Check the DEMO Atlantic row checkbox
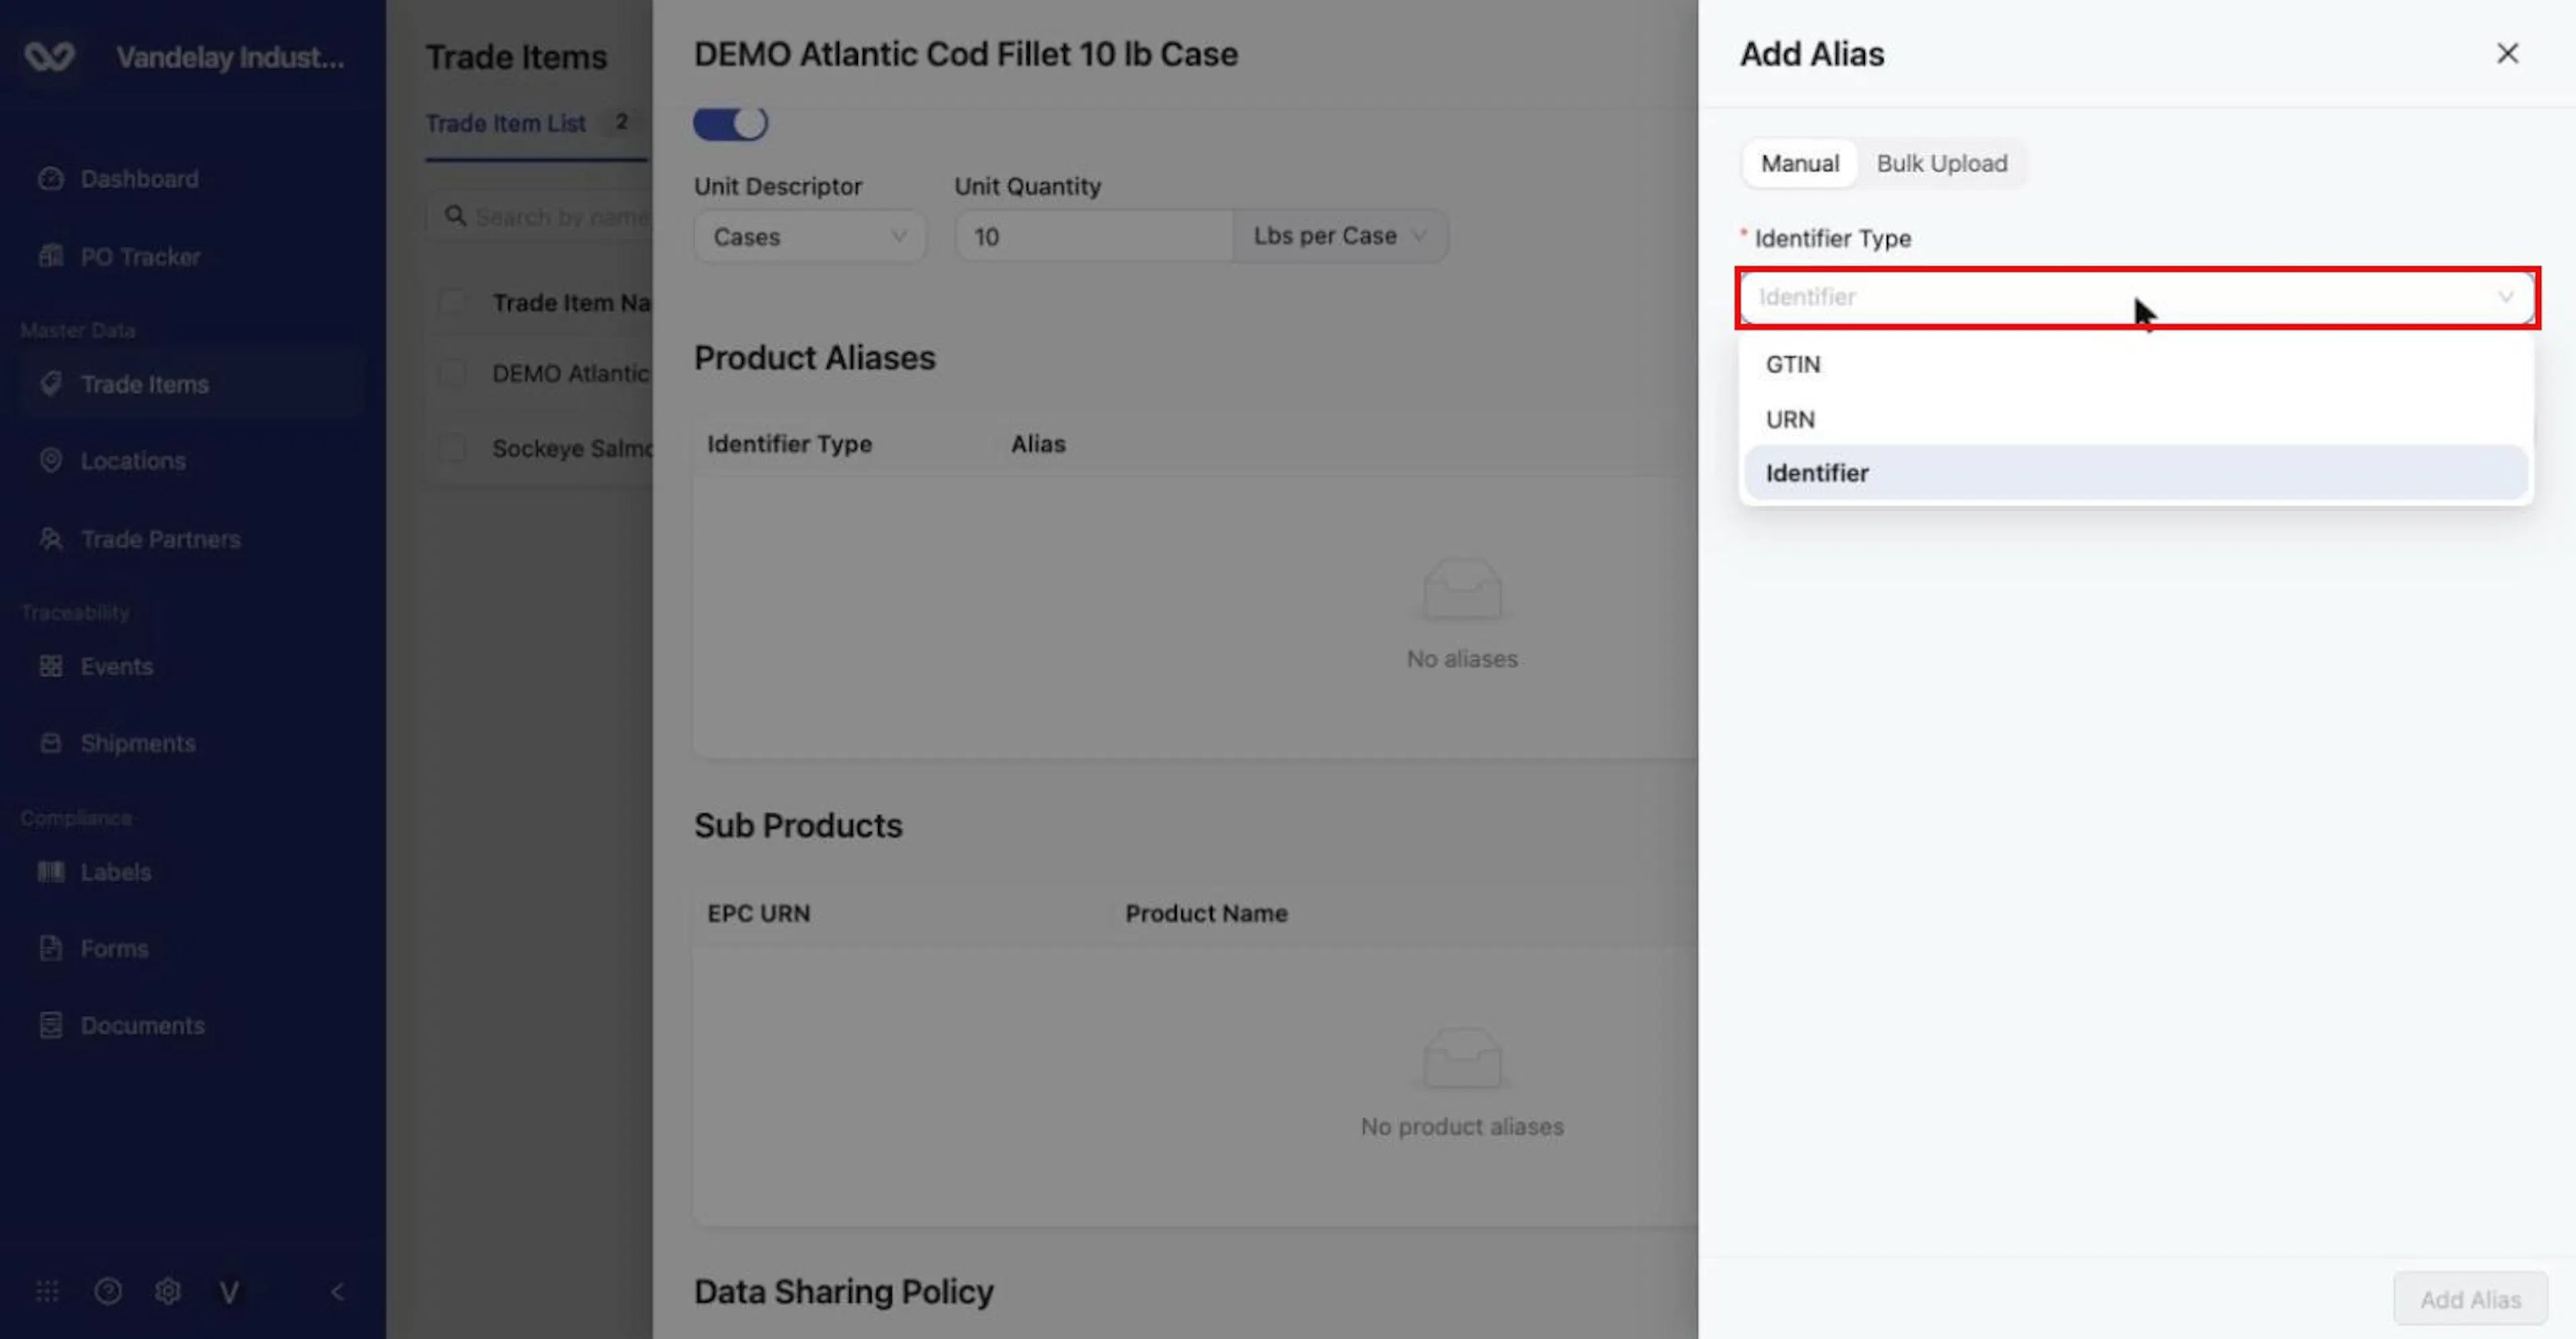 coord(453,373)
